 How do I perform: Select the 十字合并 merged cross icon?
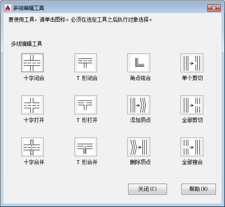point(32,147)
